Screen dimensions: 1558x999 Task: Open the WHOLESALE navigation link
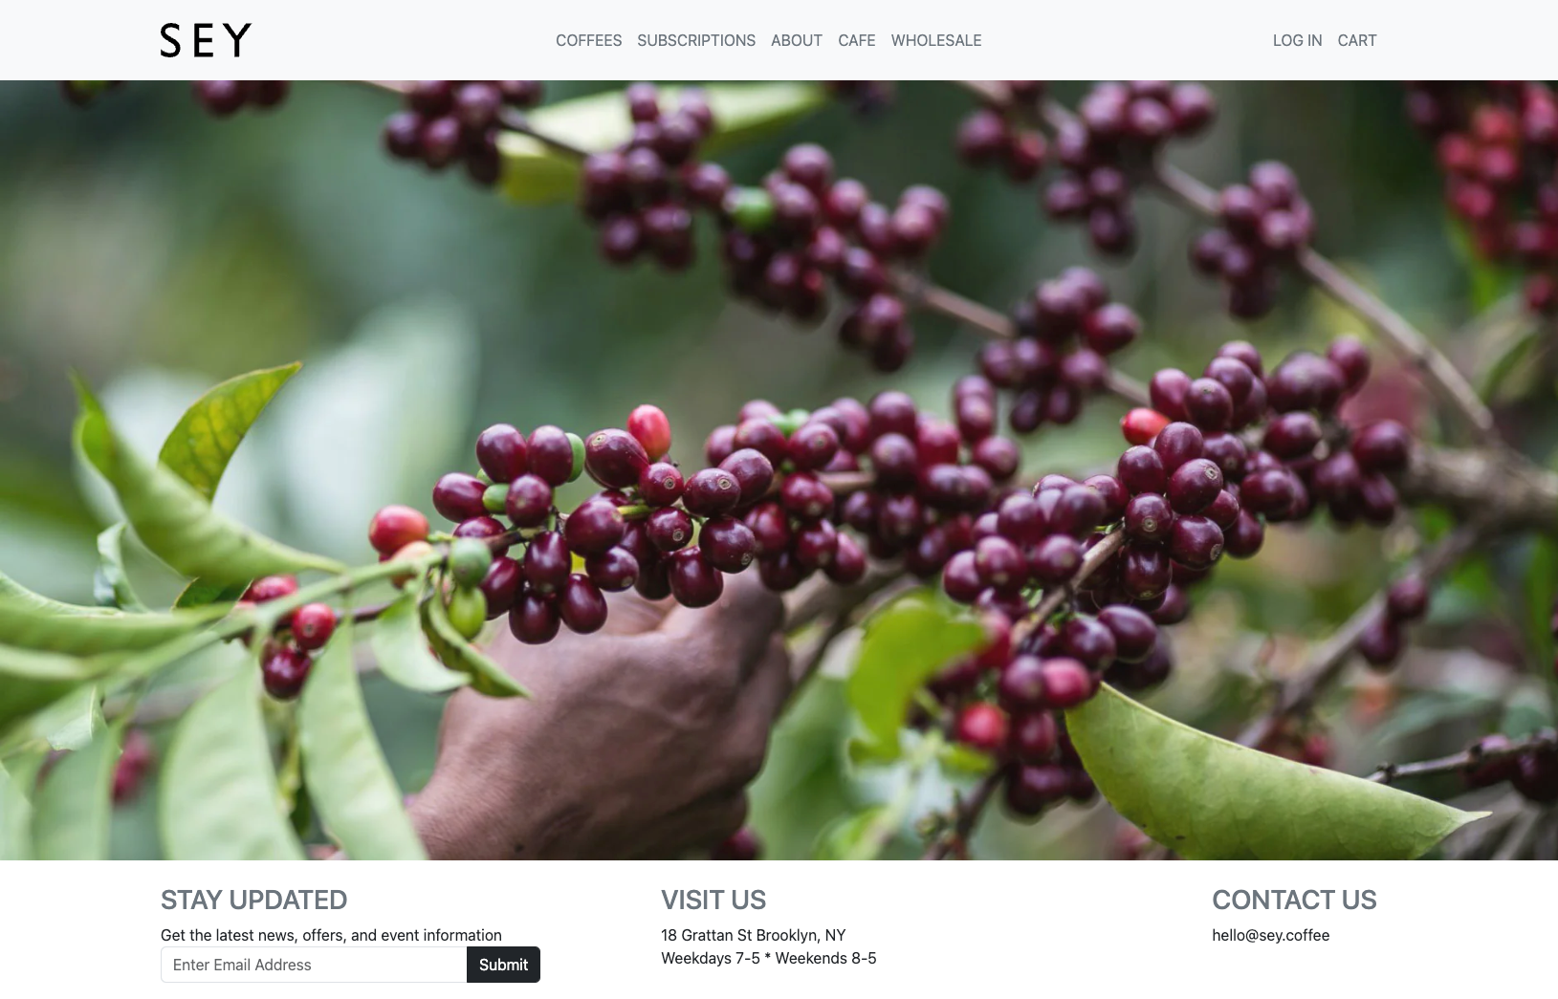click(936, 40)
